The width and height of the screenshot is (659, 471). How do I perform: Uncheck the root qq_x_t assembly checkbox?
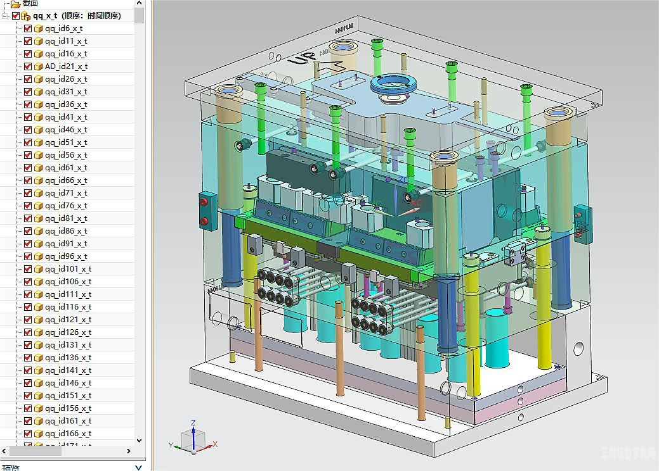click(16, 16)
